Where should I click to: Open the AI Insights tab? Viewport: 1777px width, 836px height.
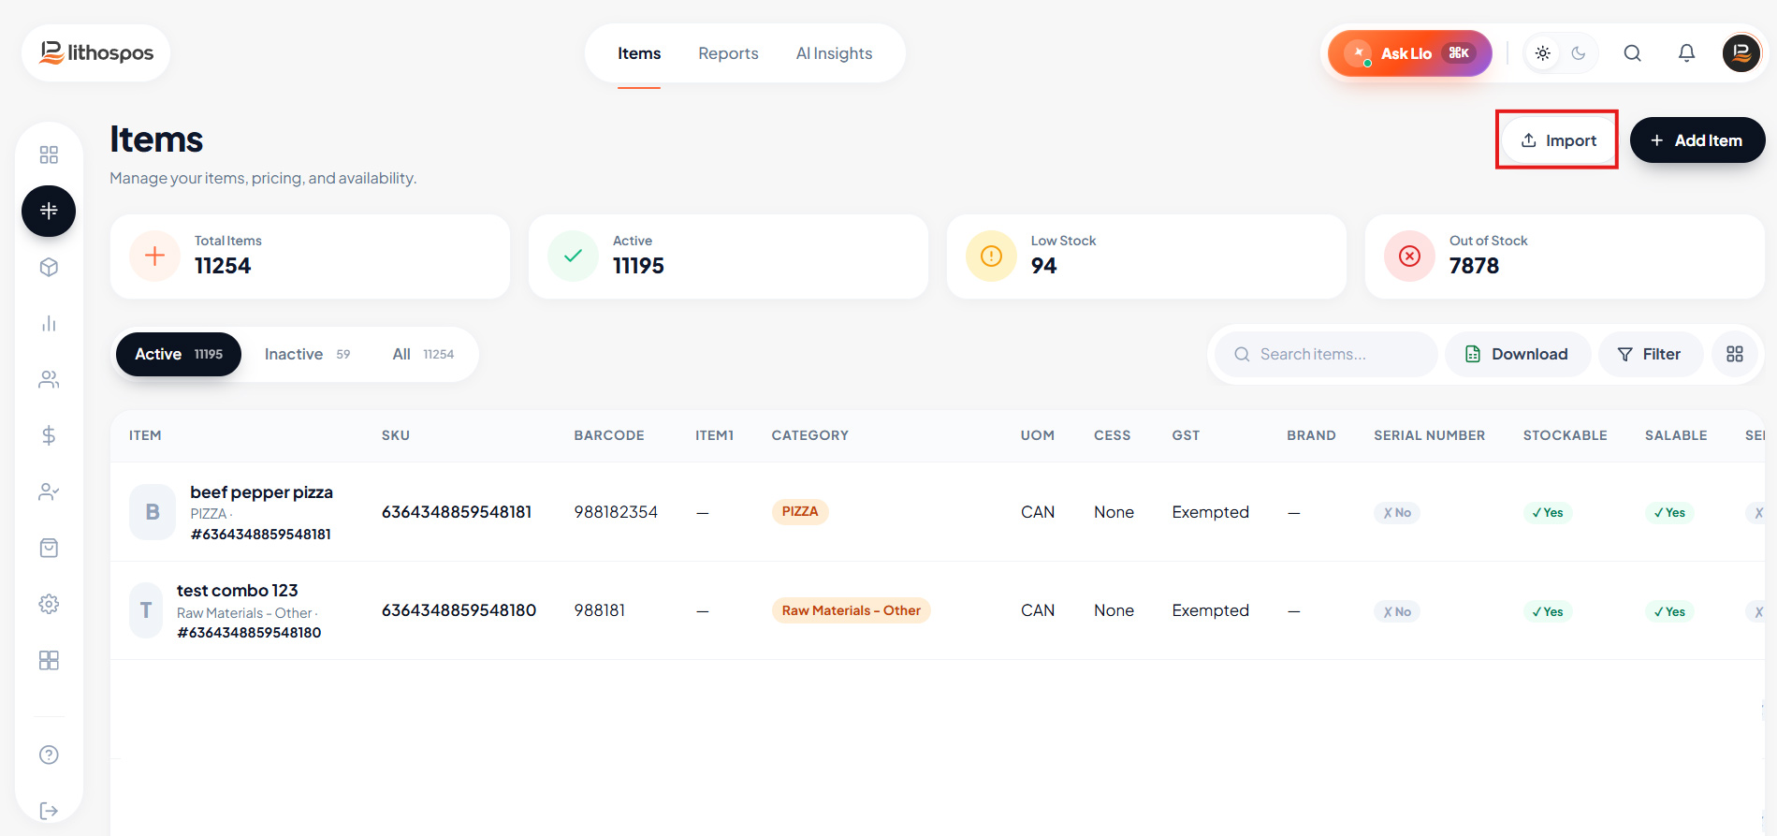[834, 53]
